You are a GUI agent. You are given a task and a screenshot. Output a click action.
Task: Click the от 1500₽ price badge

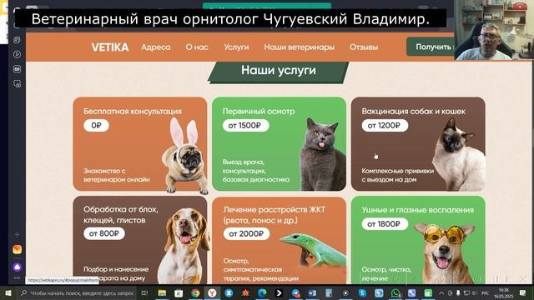(x=245, y=126)
